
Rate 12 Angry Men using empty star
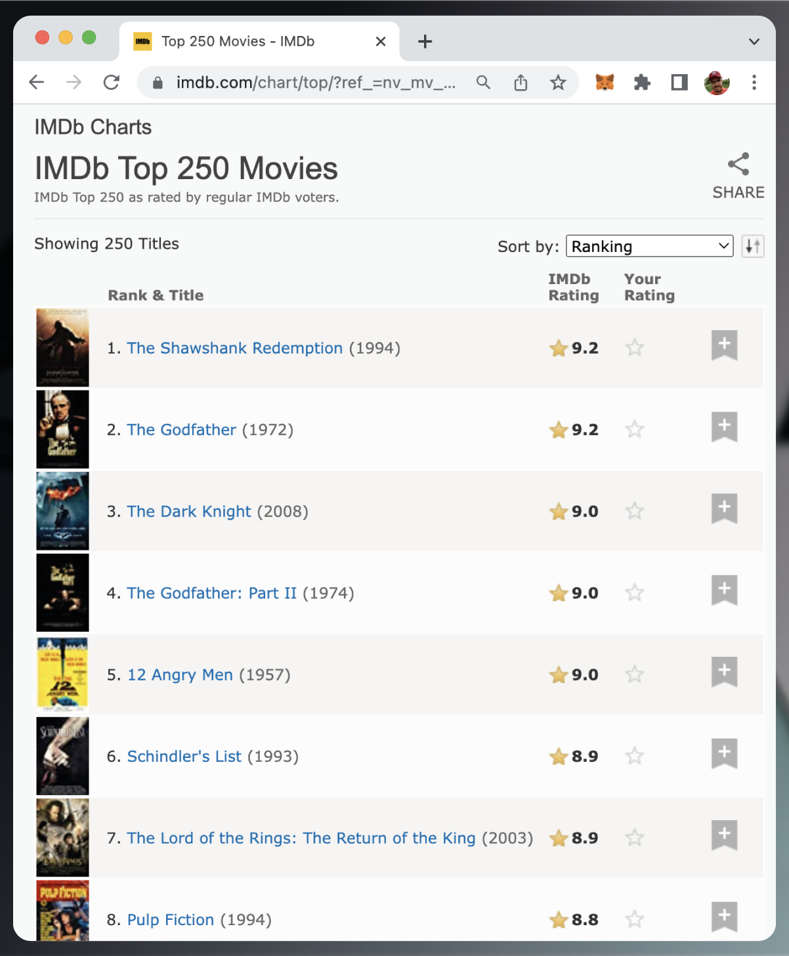pyautogui.click(x=634, y=675)
